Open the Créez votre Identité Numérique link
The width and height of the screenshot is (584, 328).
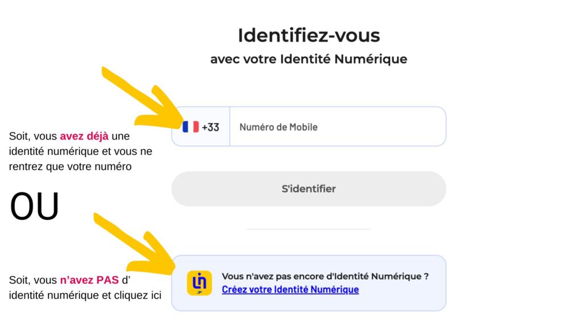point(290,289)
